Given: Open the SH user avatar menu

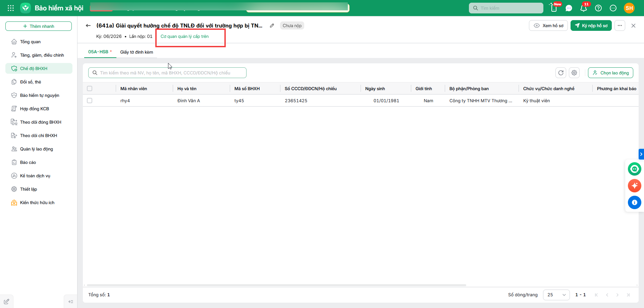Looking at the screenshot, I should tap(629, 8).
